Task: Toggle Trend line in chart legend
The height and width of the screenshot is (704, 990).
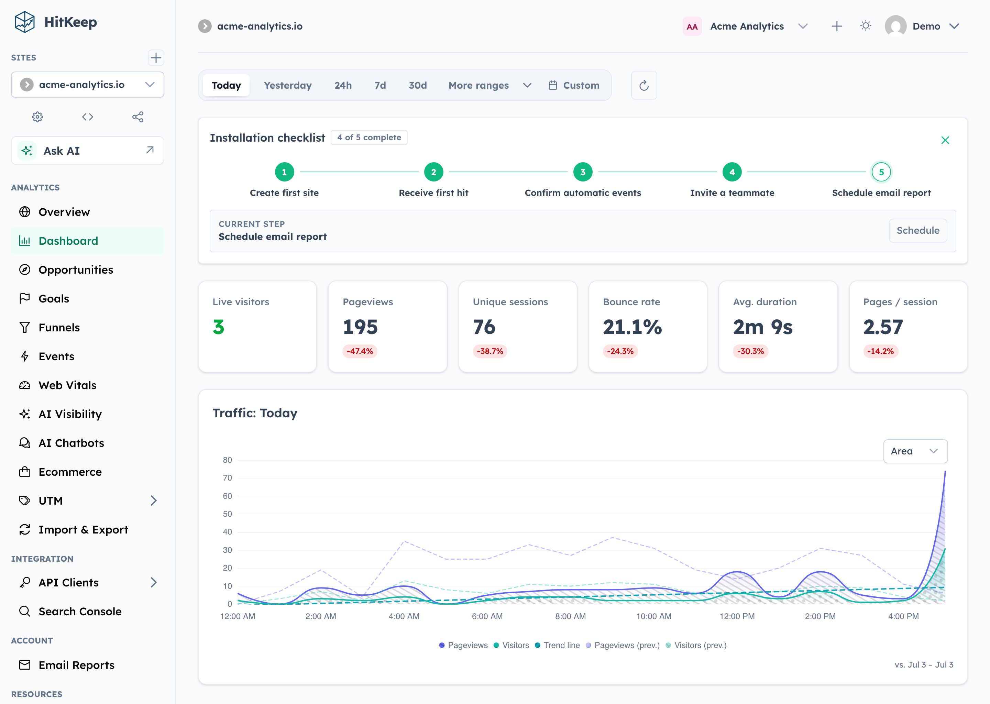Action: point(557,645)
